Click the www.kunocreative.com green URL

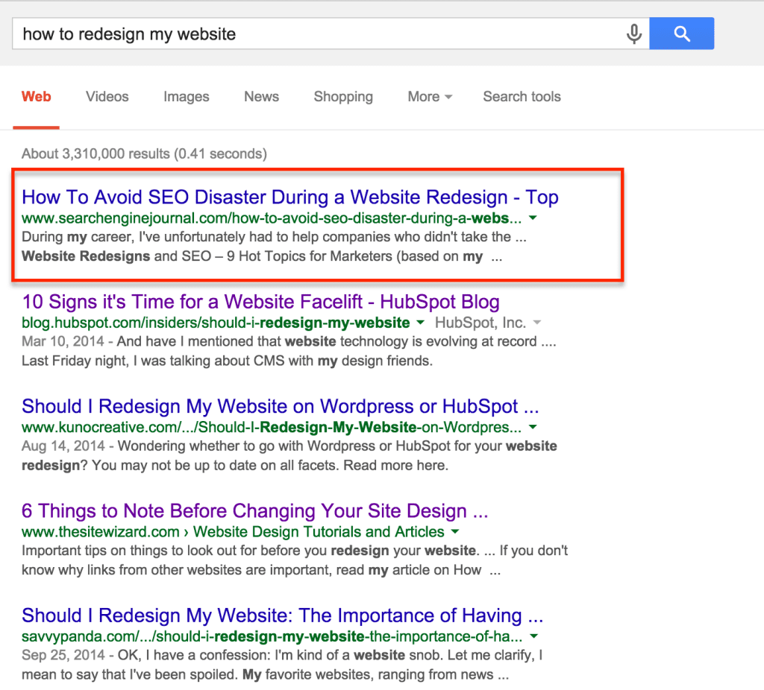tap(272, 427)
